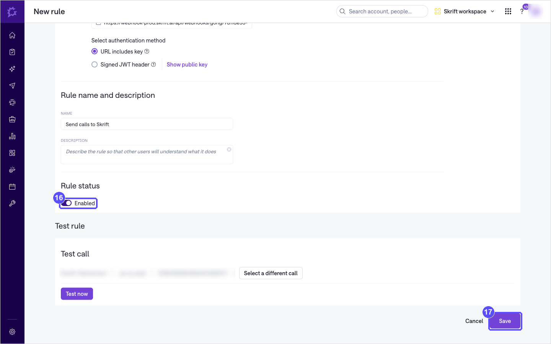The height and width of the screenshot is (344, 551).
Task: Open the paper plane icon in sidebar
Action: (12, 86)
